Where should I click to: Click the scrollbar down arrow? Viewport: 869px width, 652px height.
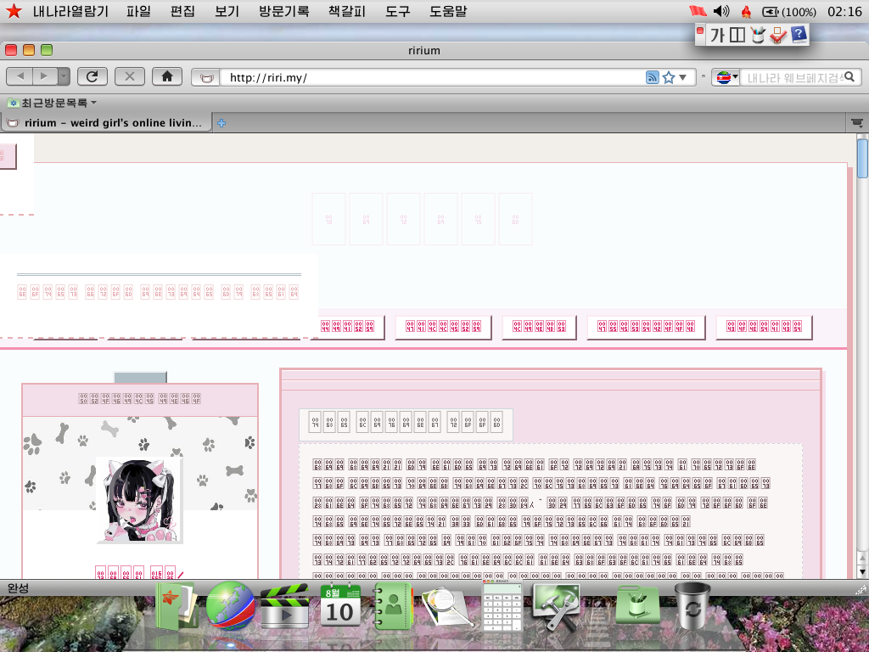[862, 571]
